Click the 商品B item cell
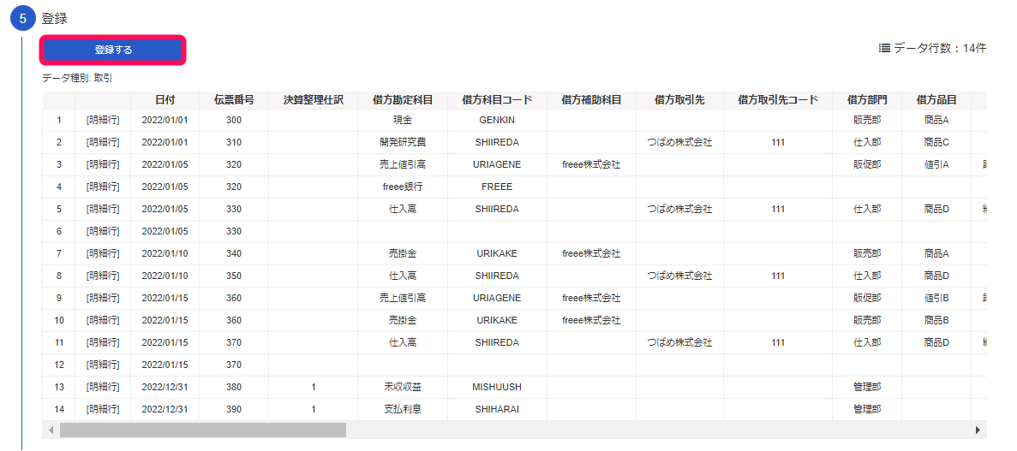Screen dimensions: 1017x451 point(936,320)
